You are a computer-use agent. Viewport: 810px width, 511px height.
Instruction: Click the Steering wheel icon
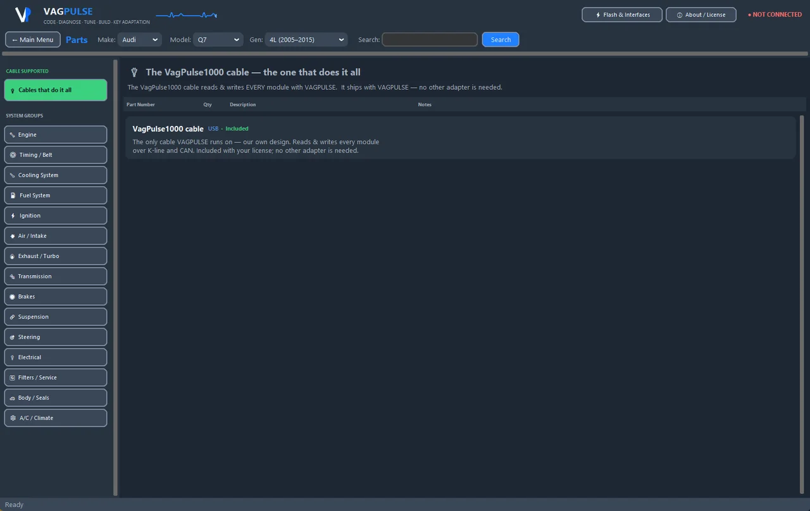13,337
